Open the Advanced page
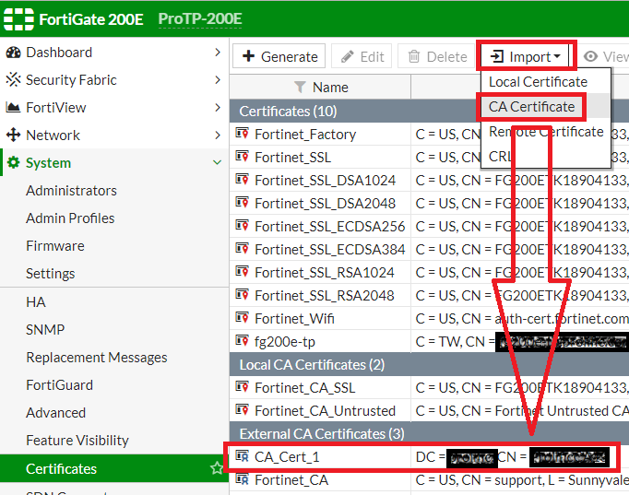 point(55,413)
